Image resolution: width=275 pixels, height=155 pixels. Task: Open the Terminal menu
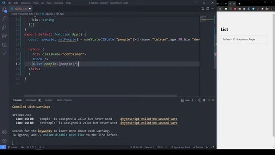[58, 3]
